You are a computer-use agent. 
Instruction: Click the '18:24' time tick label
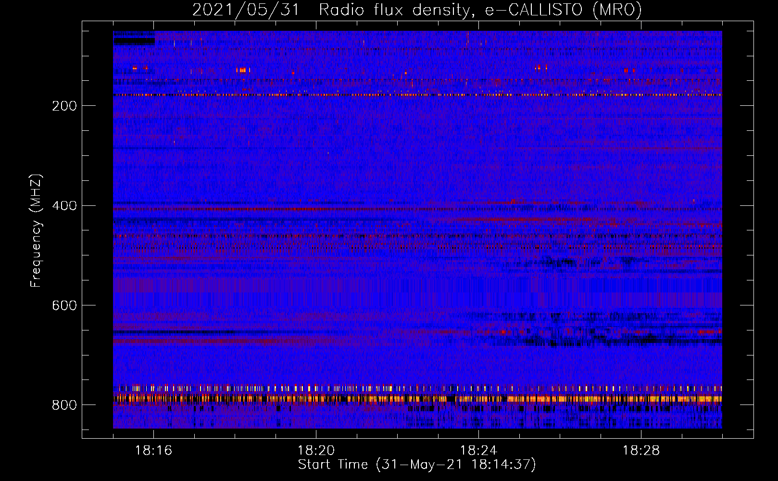pos(478,451)
